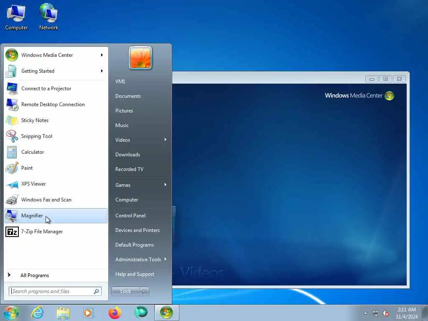This screenshot has height=321, width=428.
Task: Open Devices and Printers
Action: tap(137, 230)
